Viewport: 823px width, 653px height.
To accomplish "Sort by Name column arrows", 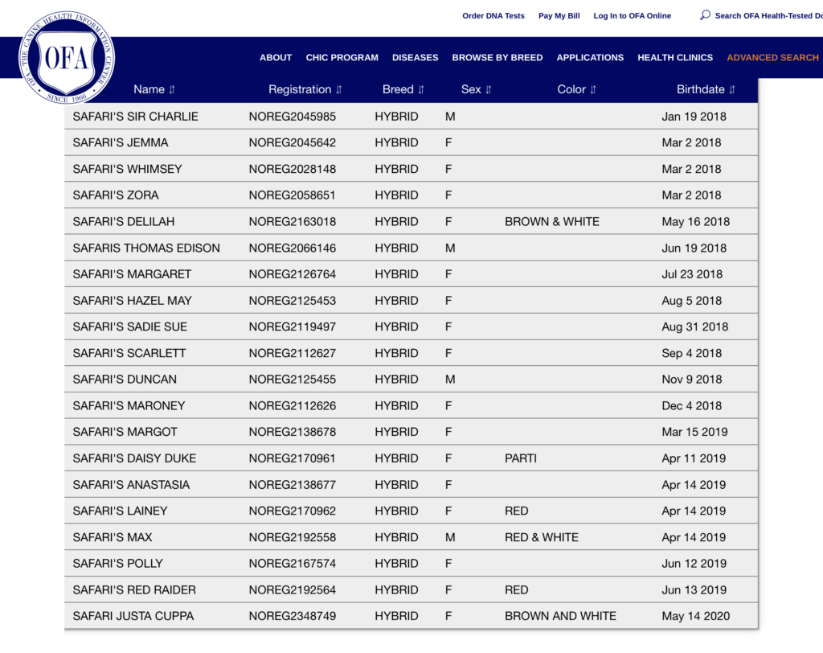I will 172,90.
